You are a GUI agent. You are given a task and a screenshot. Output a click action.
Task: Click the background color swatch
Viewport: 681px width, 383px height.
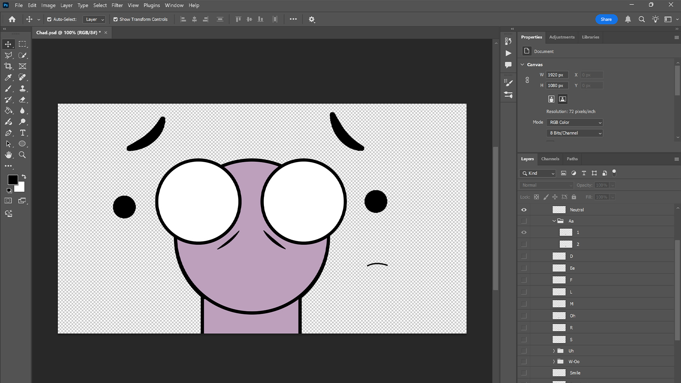tap(21, 188)
